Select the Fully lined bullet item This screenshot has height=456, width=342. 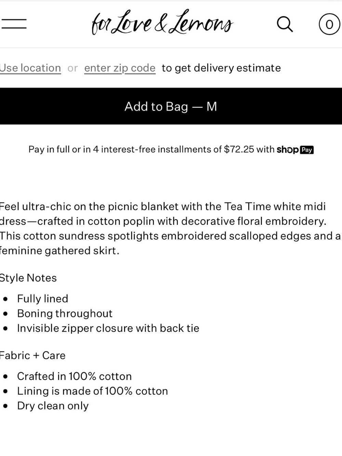click(43, 299)
